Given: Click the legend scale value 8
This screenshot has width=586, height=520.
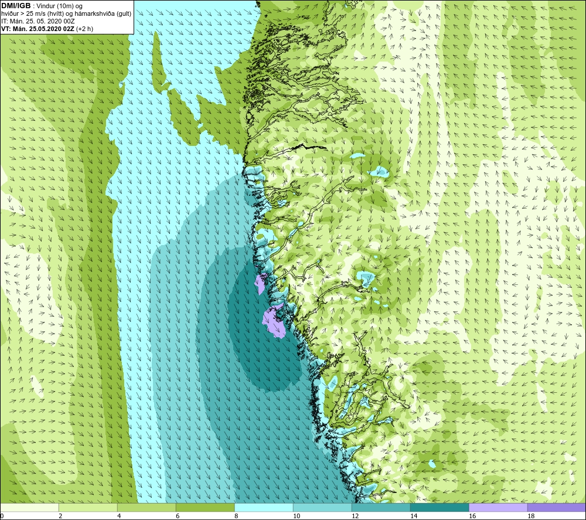Looking at the screenshot, I should [236, 516].
